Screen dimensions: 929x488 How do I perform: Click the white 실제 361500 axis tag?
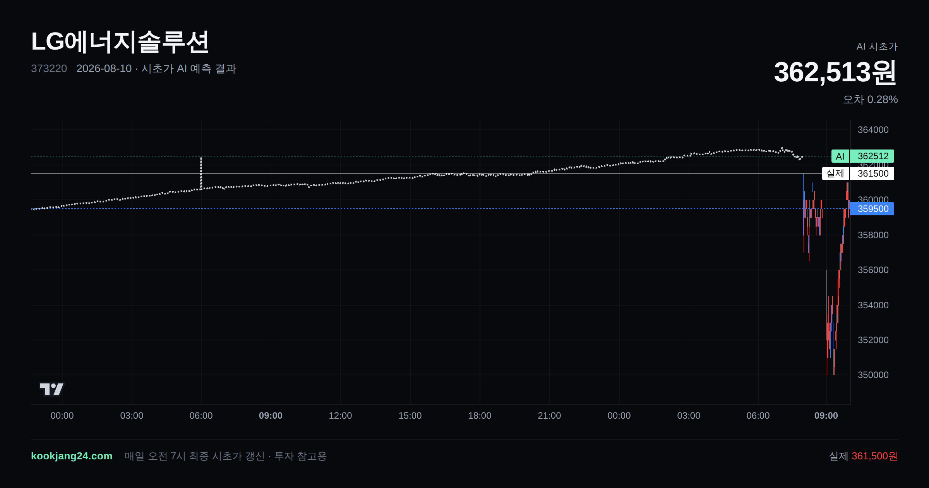[858, 174]
